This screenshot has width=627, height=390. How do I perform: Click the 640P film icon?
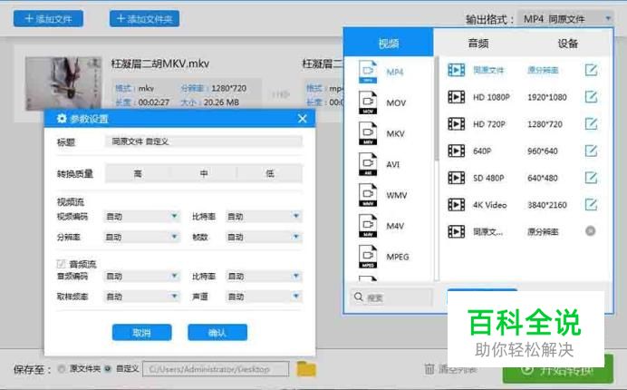click(457, 151)
